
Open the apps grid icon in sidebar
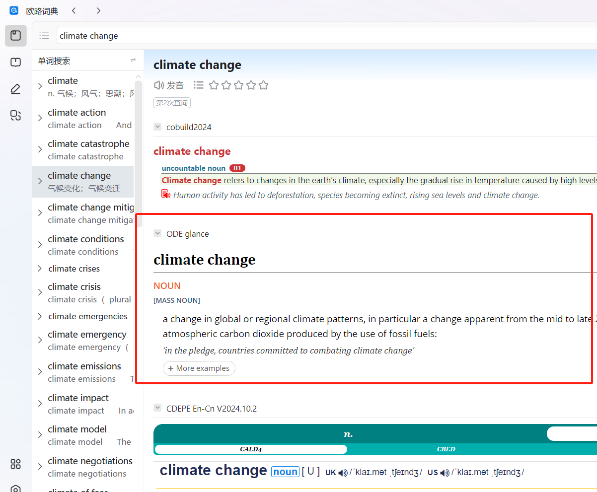[x=15, y=464]
